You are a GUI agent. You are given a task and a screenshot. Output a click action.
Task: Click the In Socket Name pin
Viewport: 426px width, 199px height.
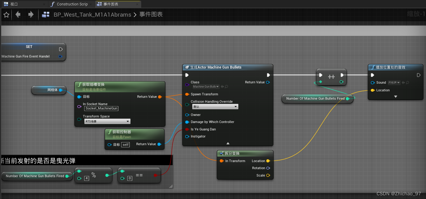tap(80, 106)
